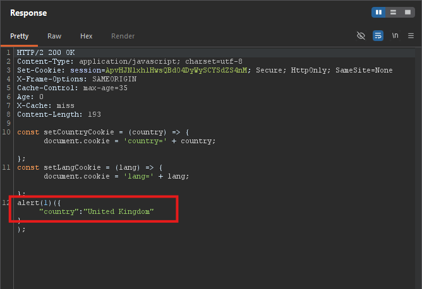Click the const setLangCookie line
This screenshot has height=289, width=422.
pos(90,167)
